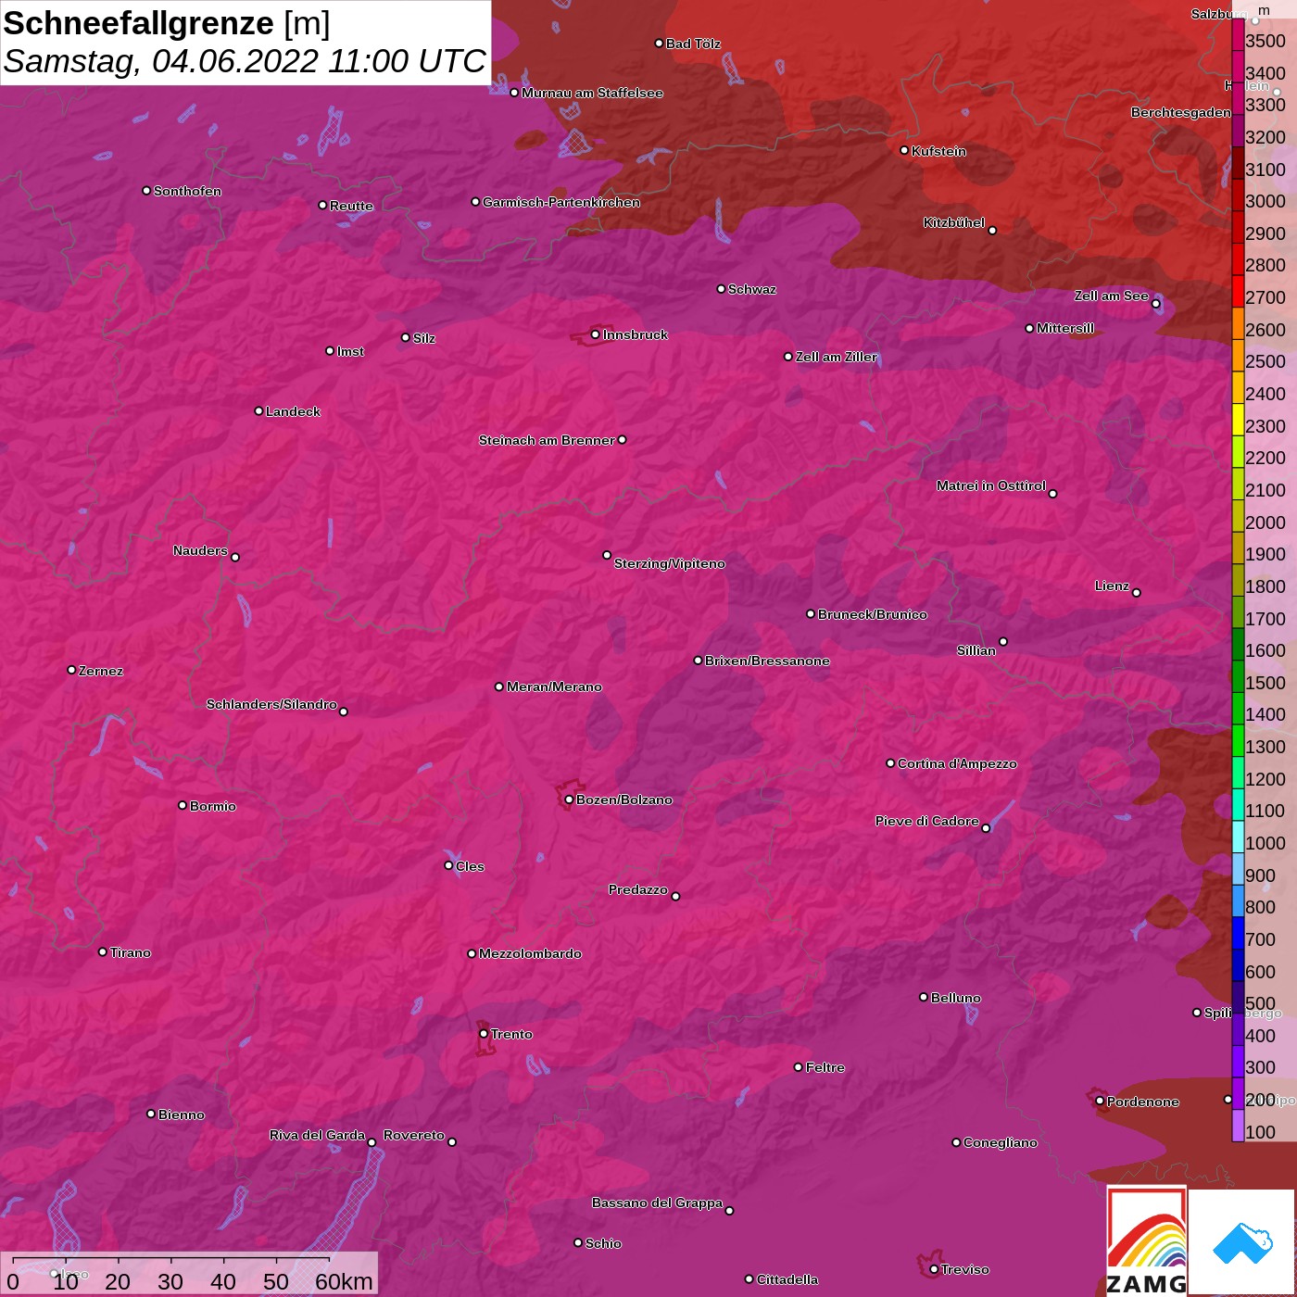Click the Conegliano label
This screenshot has height=1297, width=1297.
tap(1000, 1142)
